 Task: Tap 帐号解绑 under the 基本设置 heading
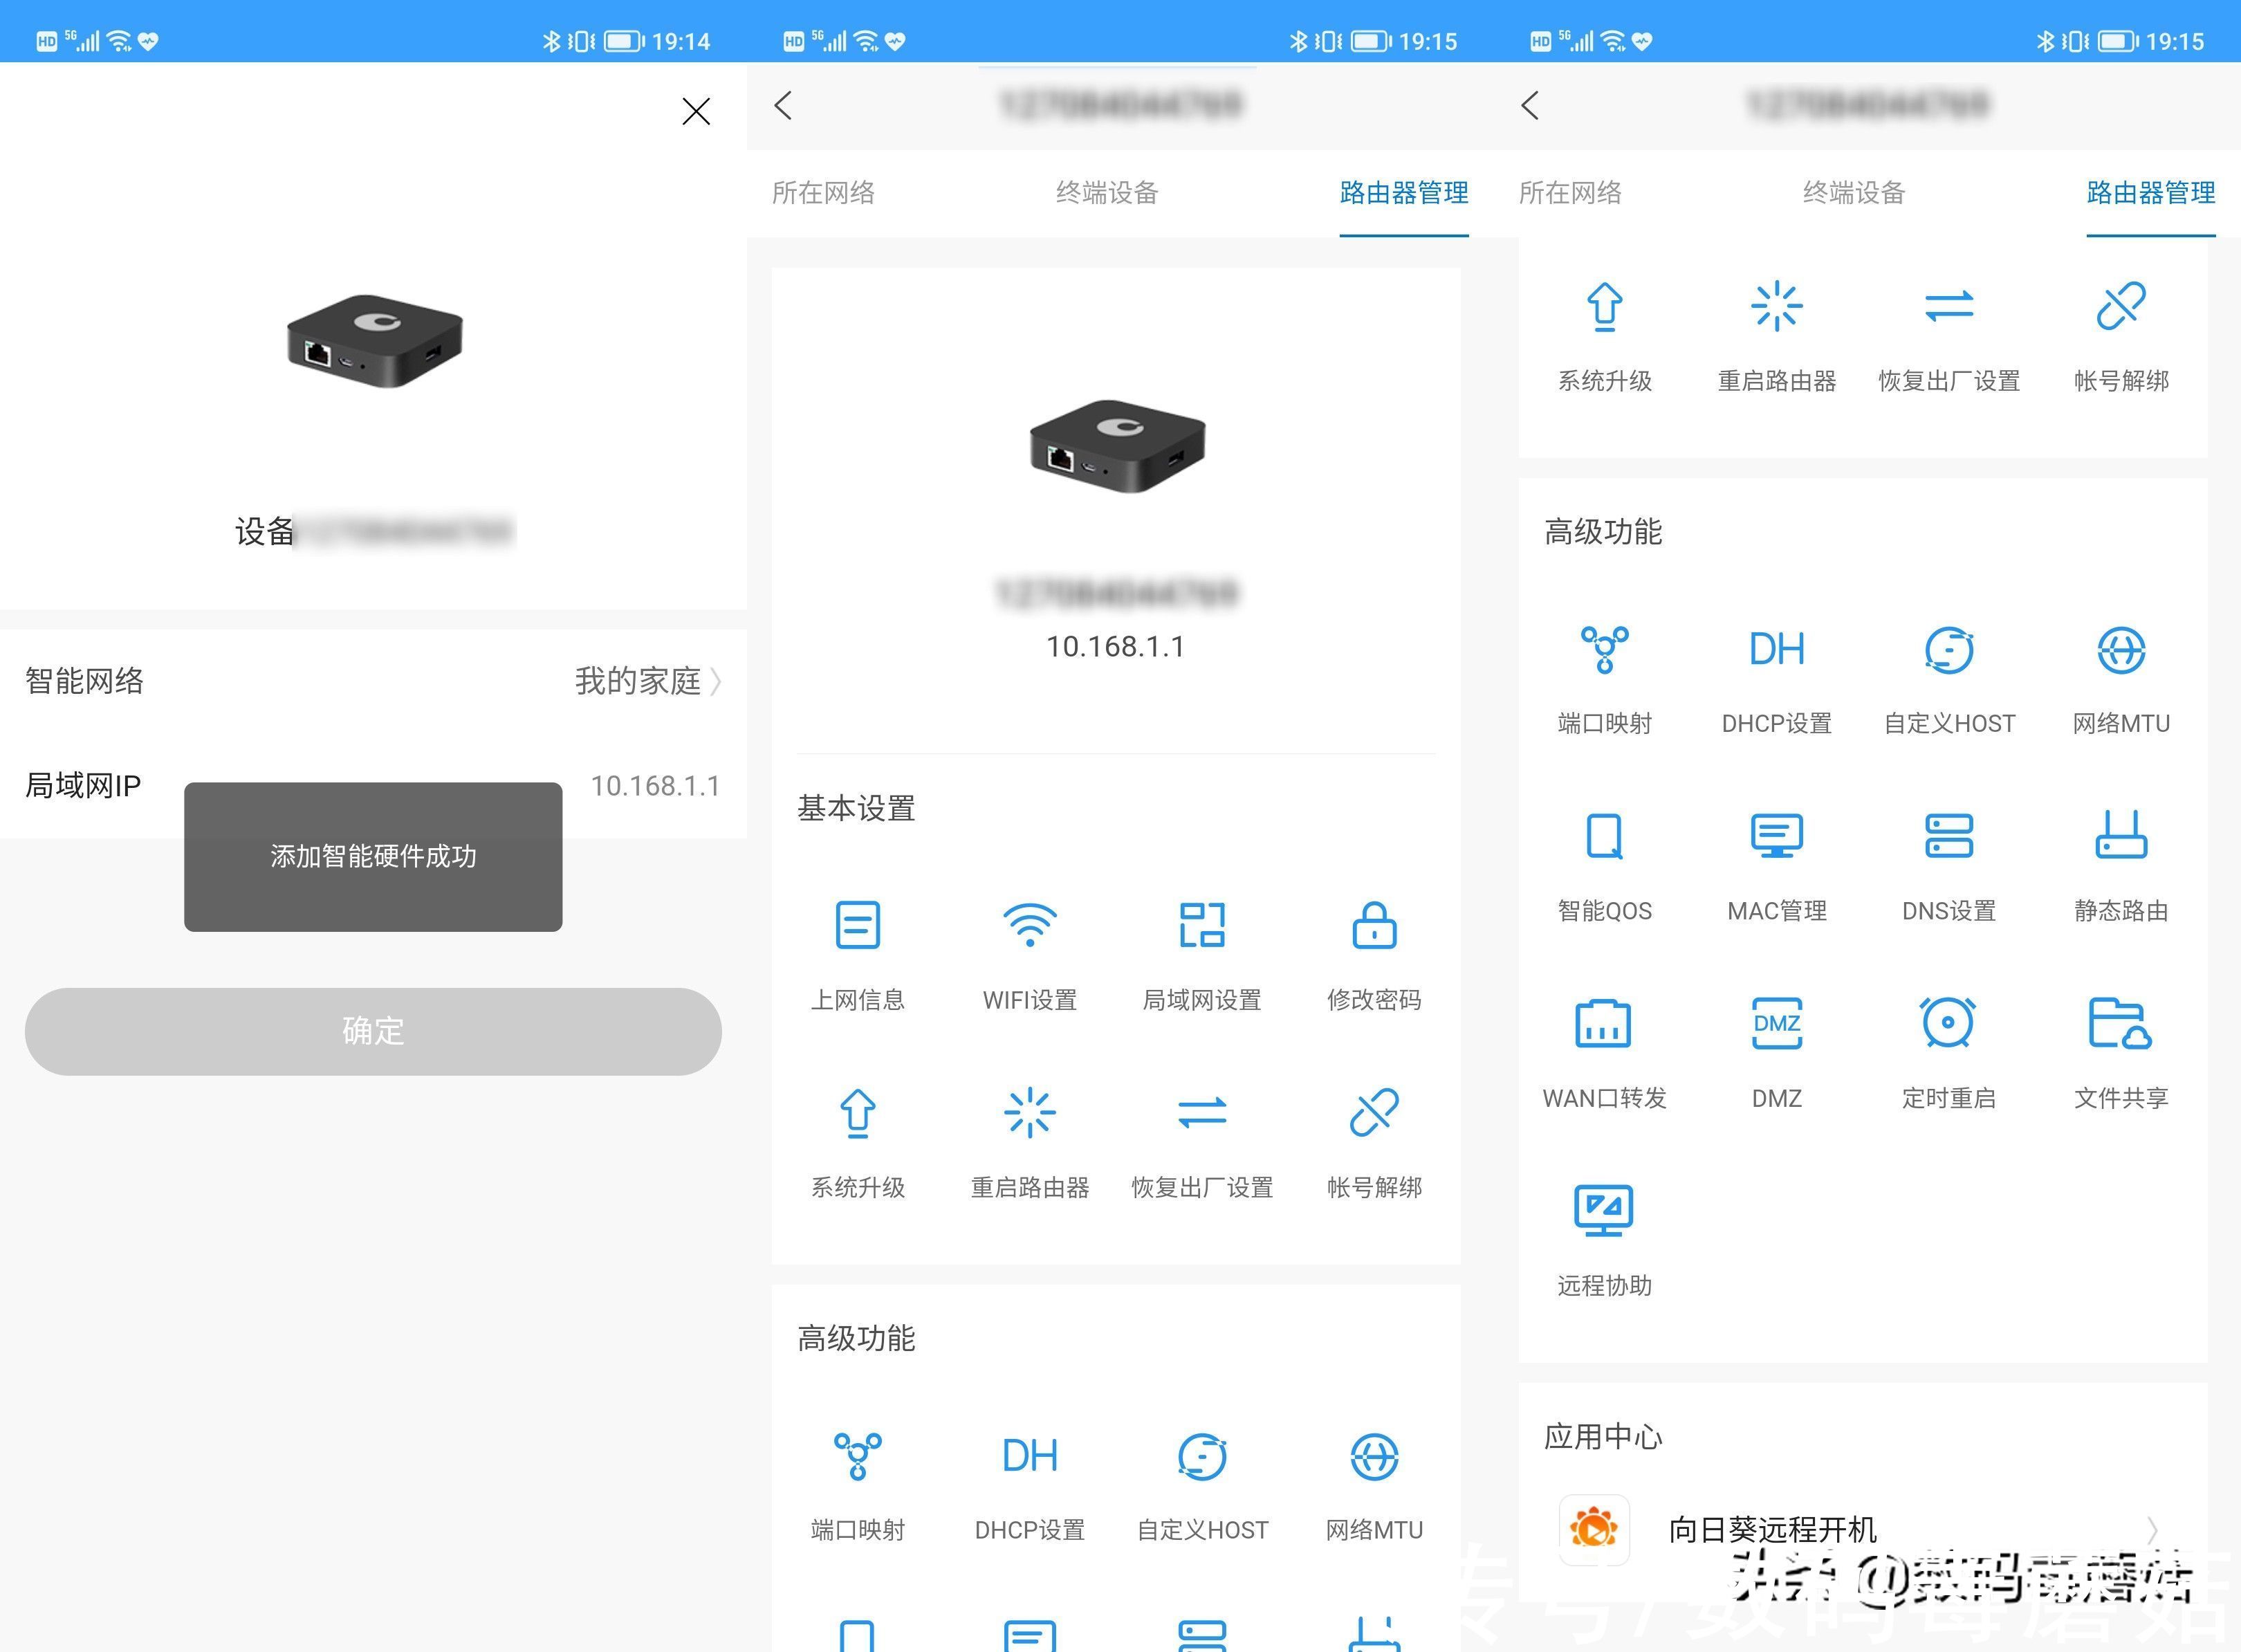(1374, 1143)
